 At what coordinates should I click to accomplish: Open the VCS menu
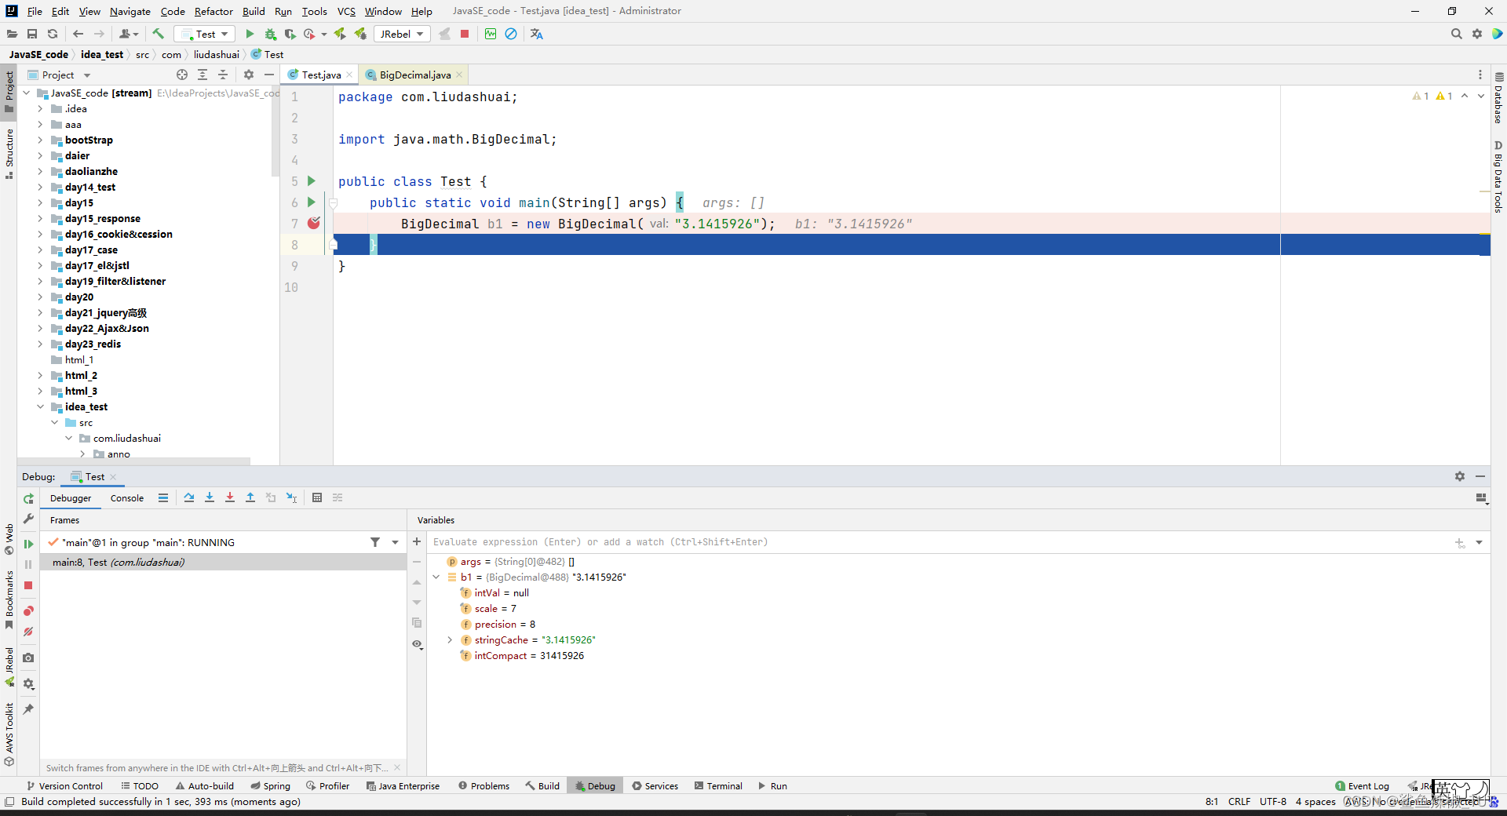346,11
